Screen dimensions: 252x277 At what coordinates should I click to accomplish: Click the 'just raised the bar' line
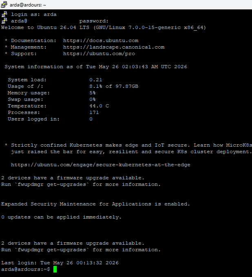pyautogui.click(x=131, y=152)
